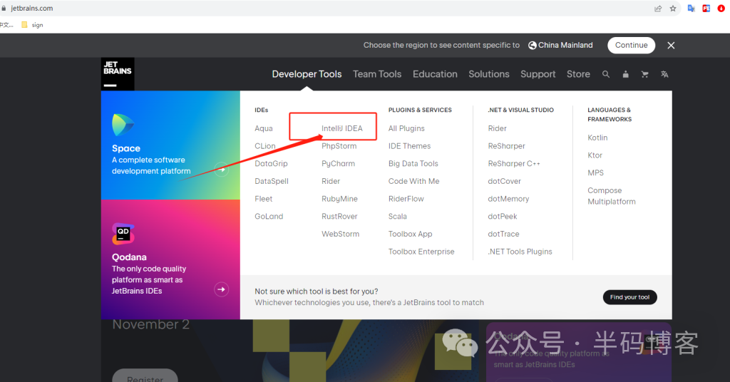Open the search magnifier icon
Image resolution: width=730 pixels, height=382 pixels.
(606, 74)
